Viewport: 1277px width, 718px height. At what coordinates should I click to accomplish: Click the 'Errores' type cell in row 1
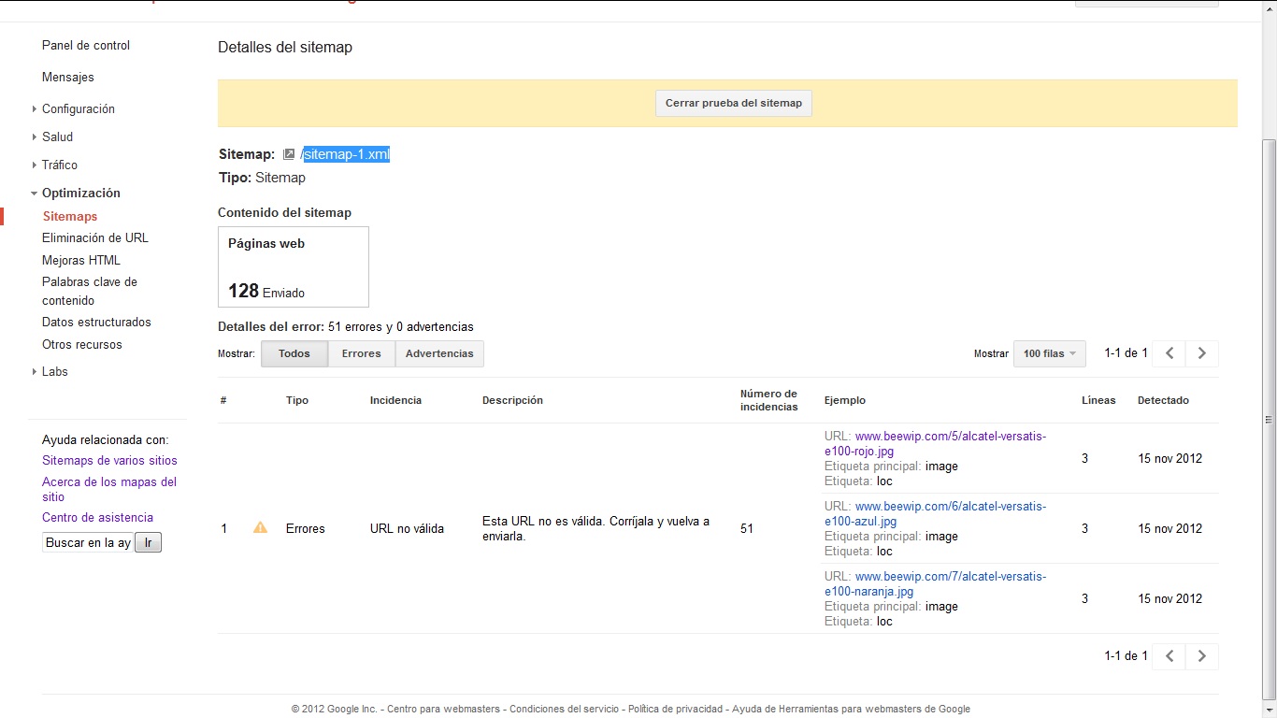click(306, 529)
